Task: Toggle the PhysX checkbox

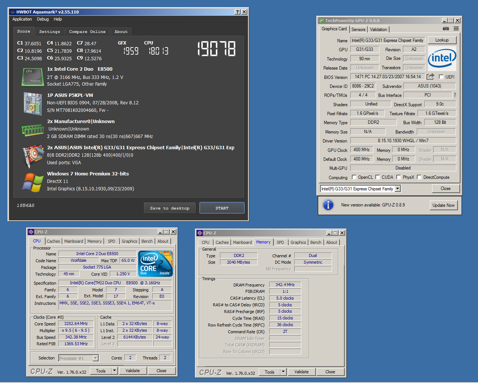Action: pos(398,177)
